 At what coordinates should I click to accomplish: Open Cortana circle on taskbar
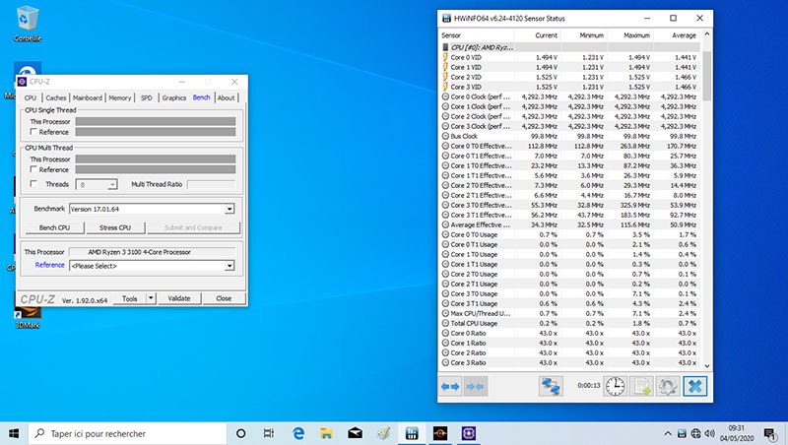[x=240, y=433]
